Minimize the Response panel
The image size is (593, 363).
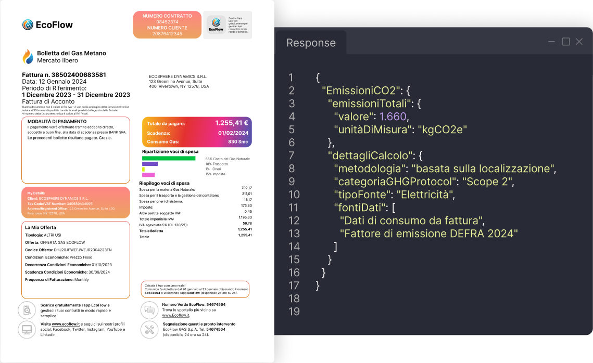[552, 42]
